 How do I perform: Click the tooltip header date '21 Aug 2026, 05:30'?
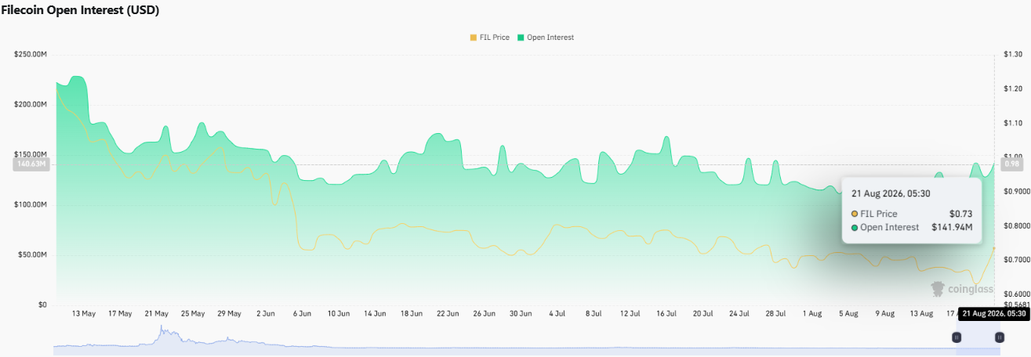[888, 193]
